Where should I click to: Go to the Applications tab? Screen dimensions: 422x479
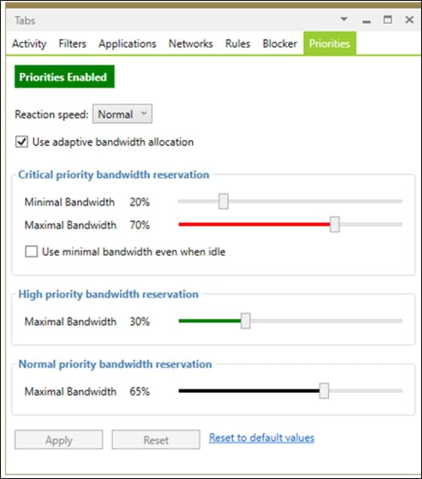[128, 44]
